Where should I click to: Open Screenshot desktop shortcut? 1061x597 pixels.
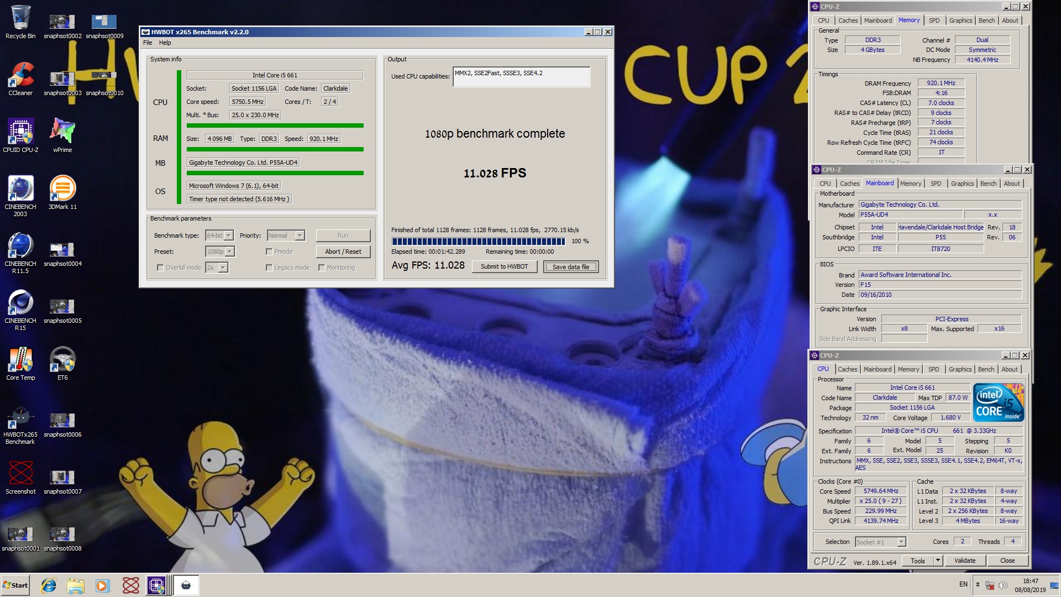point(20,478)
